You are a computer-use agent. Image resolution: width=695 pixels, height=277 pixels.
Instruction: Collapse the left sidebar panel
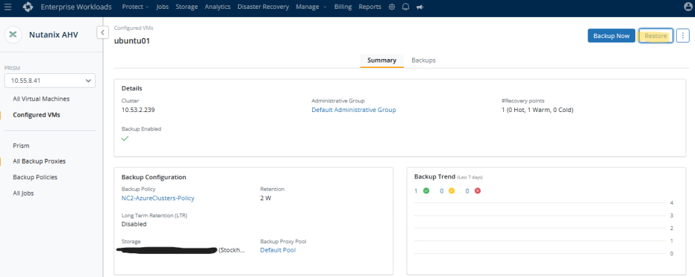click(103, 32)
